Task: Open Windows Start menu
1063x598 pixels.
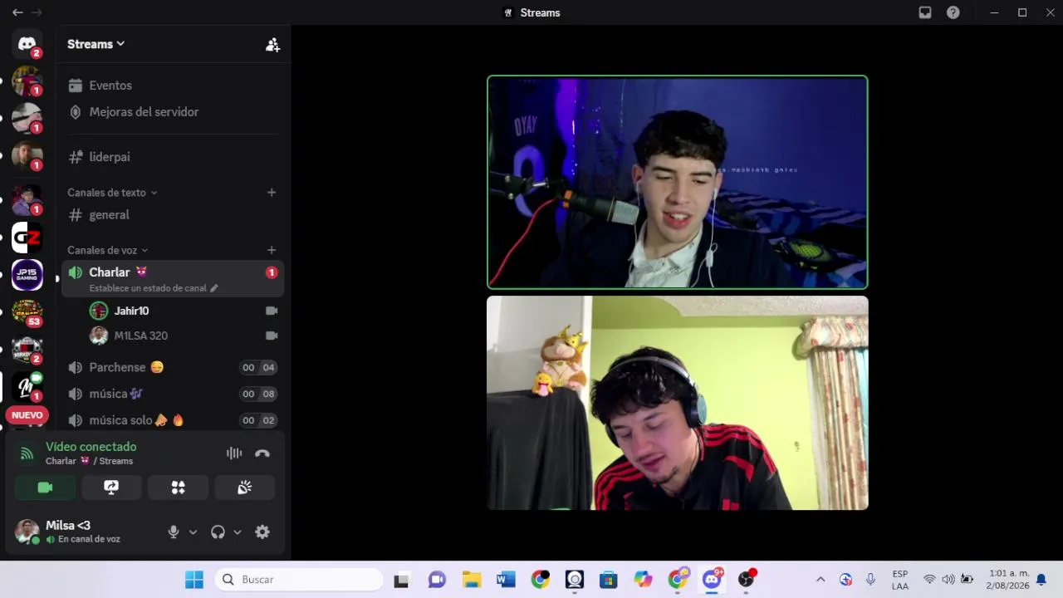Action: point(194,580)
